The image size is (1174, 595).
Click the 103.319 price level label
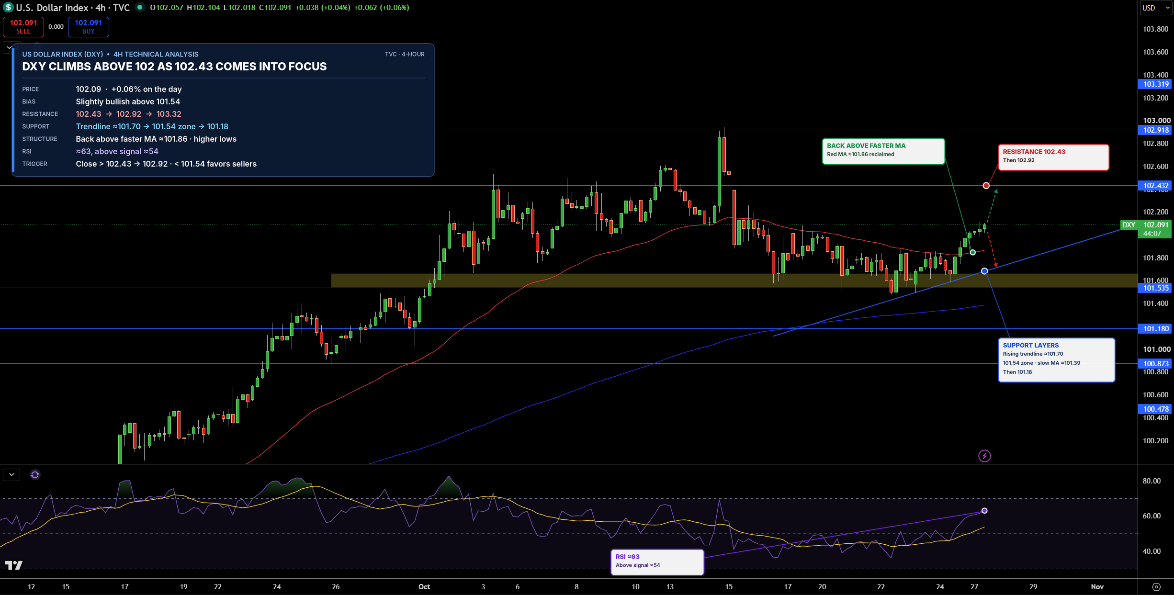tap(1156, 84)
